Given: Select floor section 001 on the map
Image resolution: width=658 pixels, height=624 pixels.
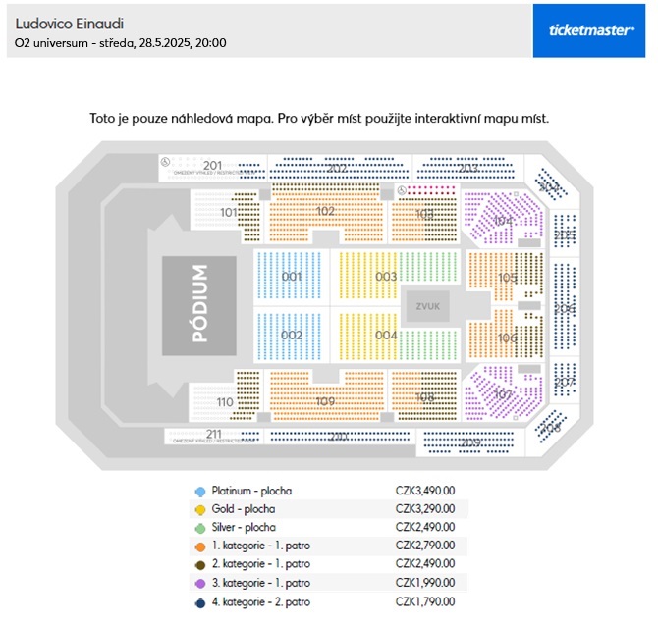Looking at the screenshot, I should 291,277.
